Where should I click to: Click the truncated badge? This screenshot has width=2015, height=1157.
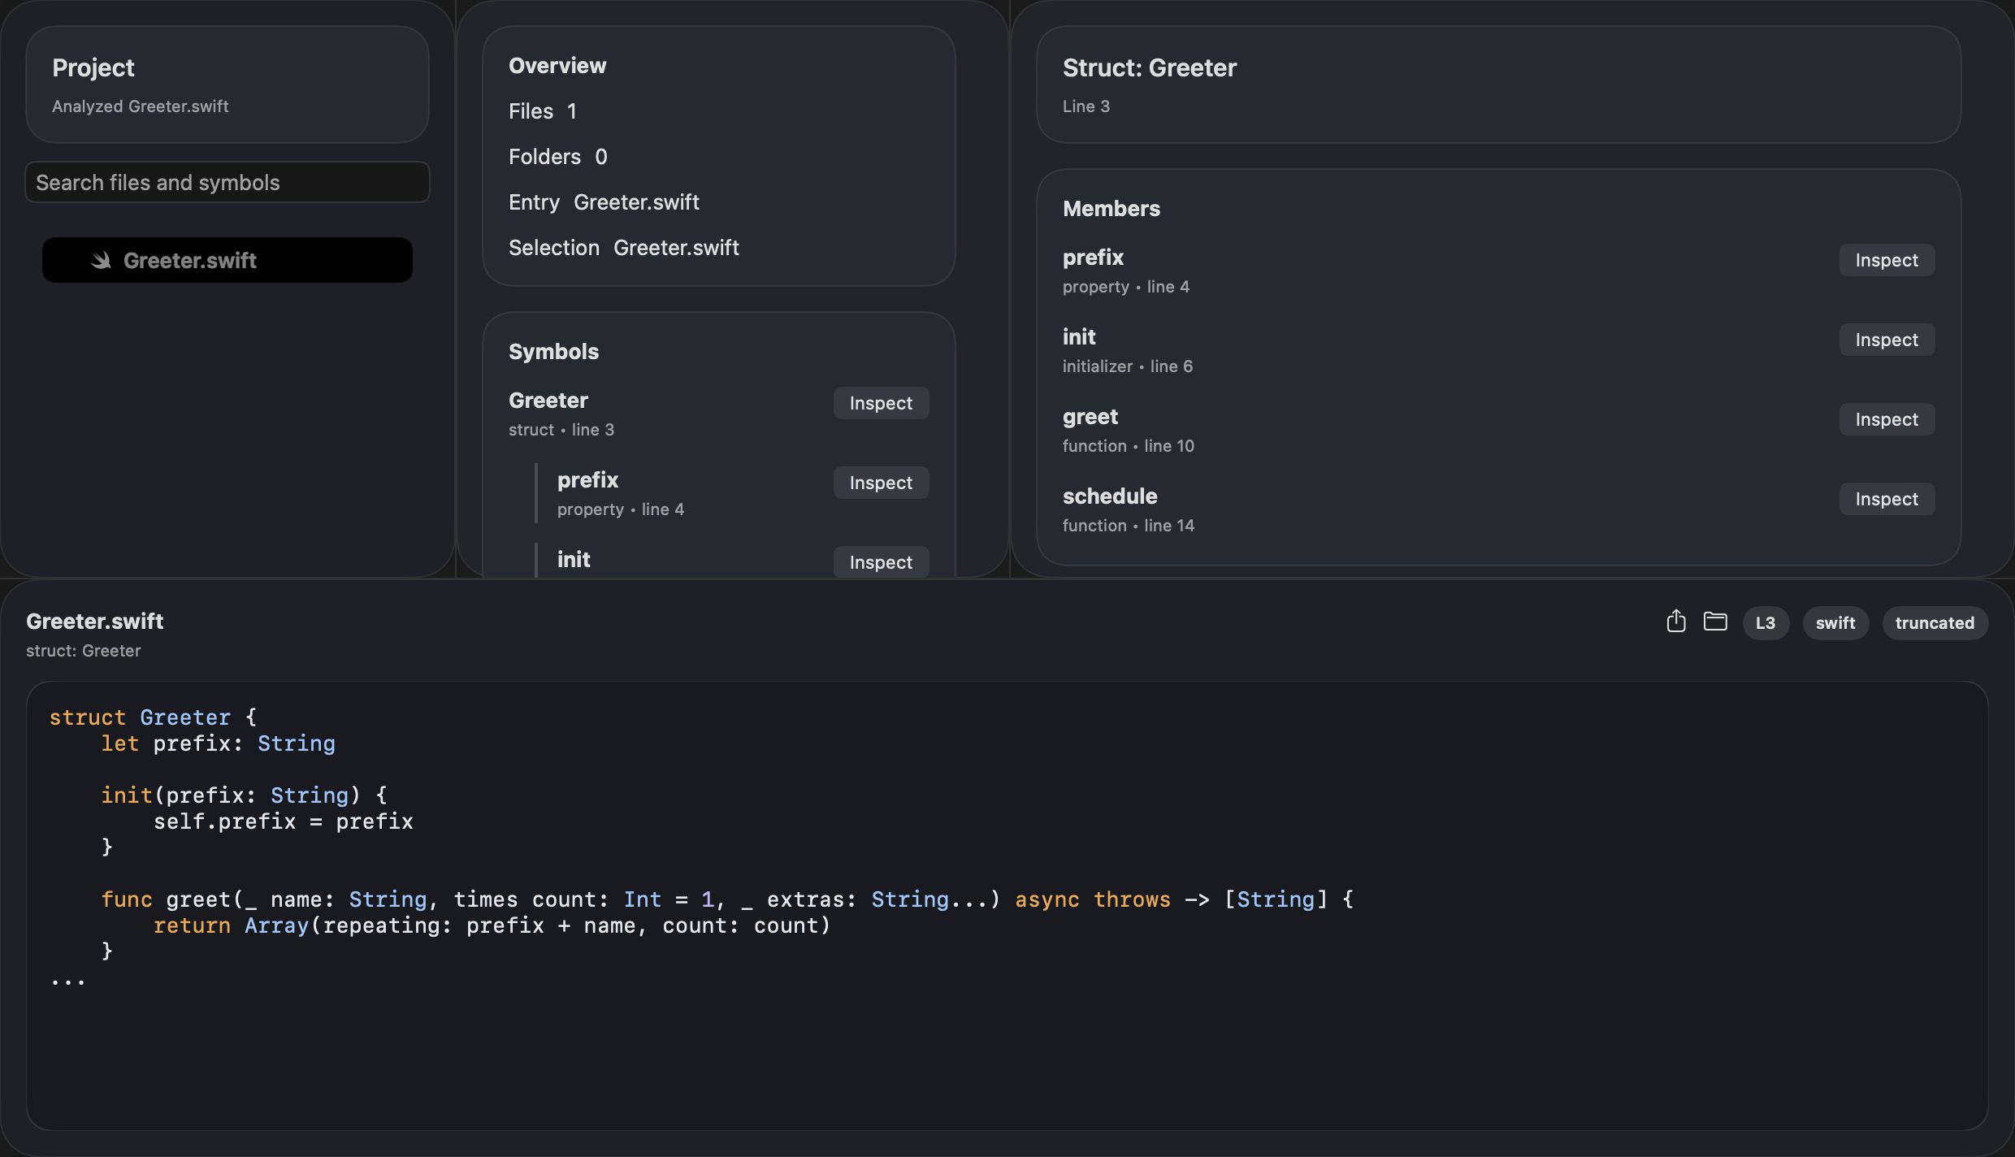click(x=1935, y=623)
